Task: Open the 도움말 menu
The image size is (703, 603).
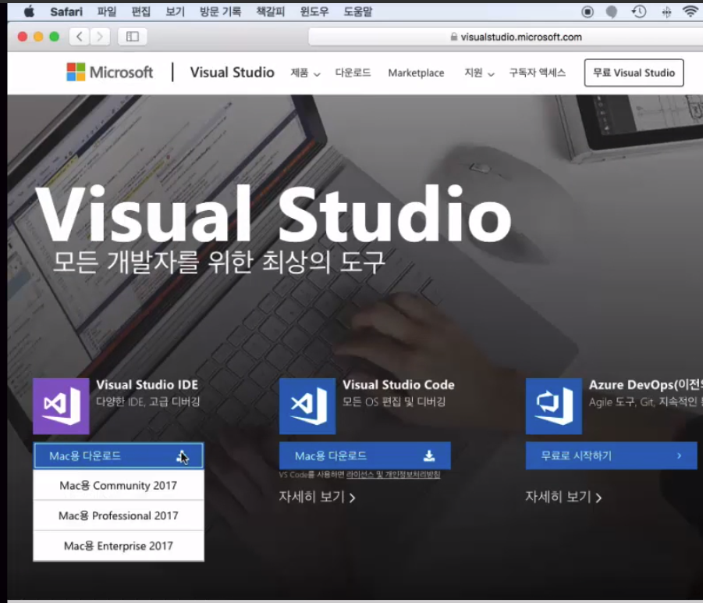Action: click(358, 12)
